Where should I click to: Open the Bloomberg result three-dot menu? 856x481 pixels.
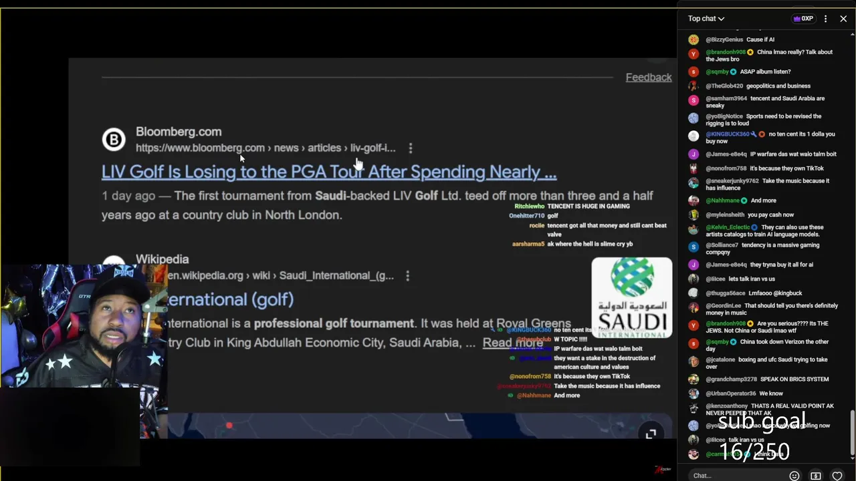(x=411, y=148)
